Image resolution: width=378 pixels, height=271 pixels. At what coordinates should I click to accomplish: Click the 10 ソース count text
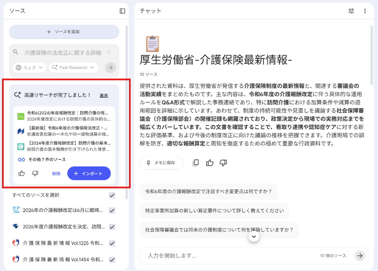tap(148, 74)
